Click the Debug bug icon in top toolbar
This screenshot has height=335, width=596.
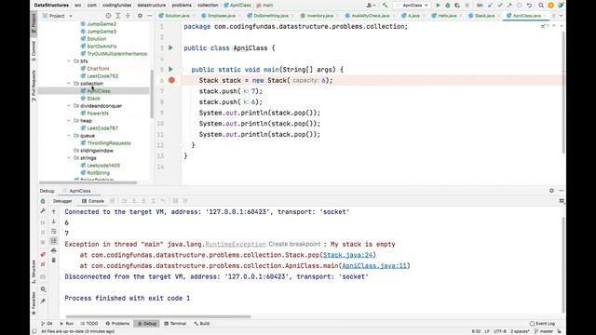447,6
